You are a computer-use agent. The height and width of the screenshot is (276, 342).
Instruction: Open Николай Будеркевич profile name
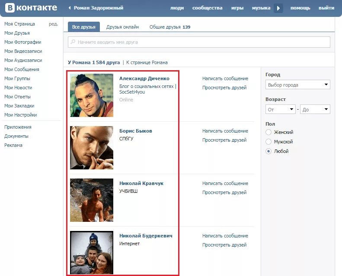coord(146,236)
